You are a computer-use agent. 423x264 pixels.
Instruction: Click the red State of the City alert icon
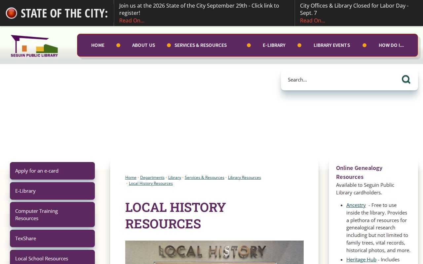tap(12, 13)
